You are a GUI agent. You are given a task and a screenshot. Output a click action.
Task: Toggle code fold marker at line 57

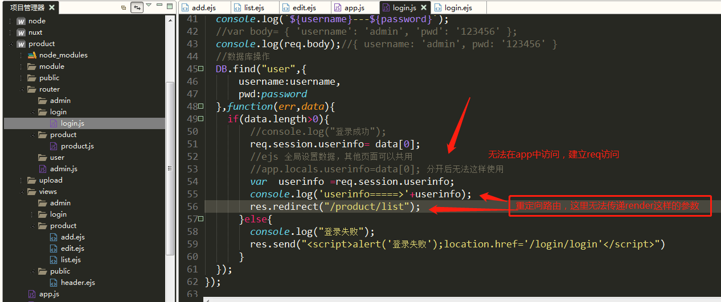pos(201,219)
